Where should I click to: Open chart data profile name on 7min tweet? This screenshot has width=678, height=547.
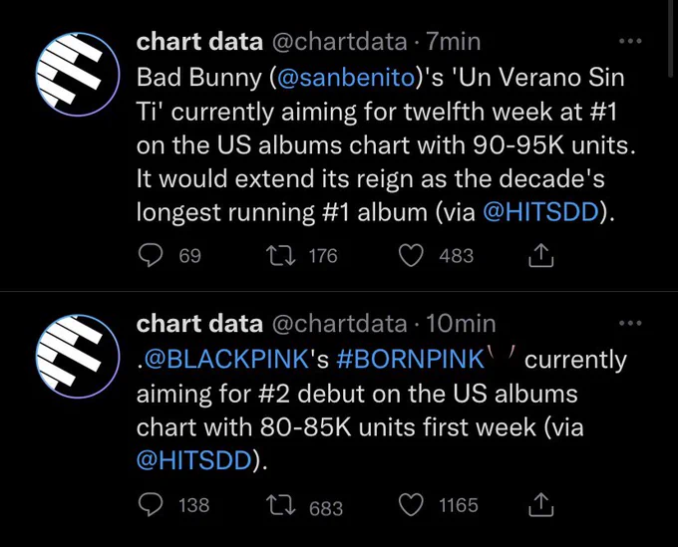199,42
